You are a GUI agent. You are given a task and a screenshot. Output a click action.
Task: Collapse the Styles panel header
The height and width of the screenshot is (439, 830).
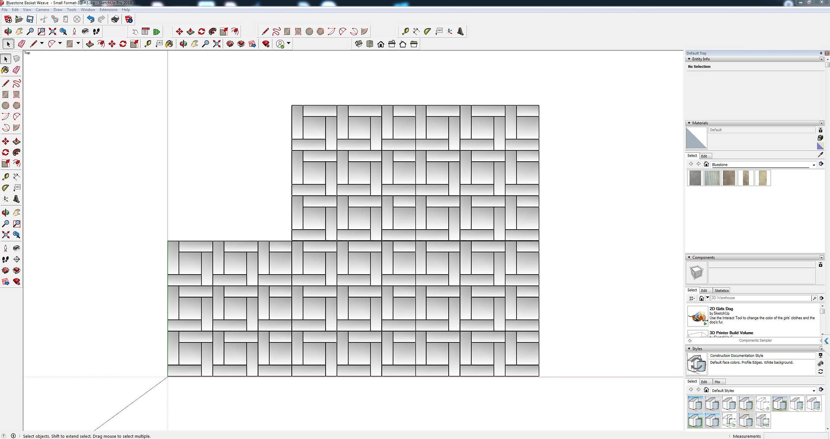(689, 349)
